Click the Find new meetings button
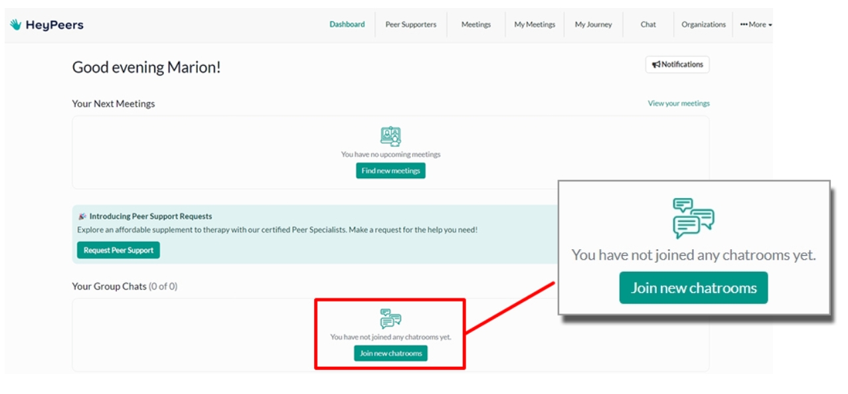 pos(390,171)
